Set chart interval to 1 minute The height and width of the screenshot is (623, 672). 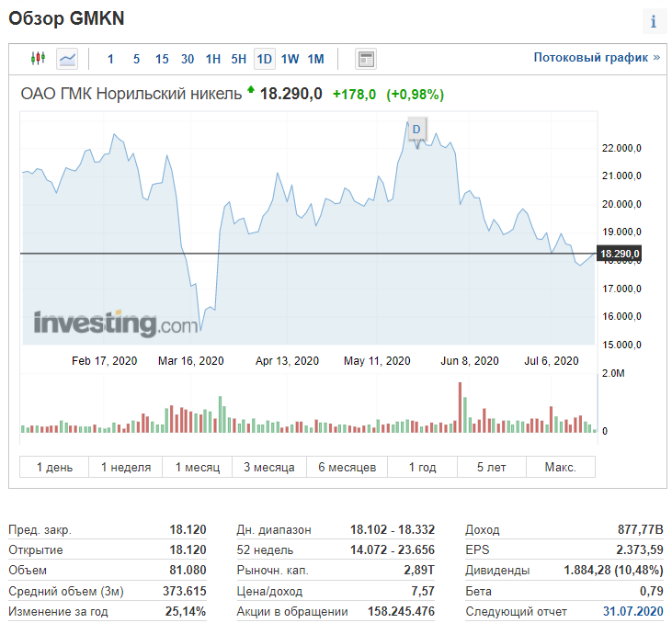[110, 59]
